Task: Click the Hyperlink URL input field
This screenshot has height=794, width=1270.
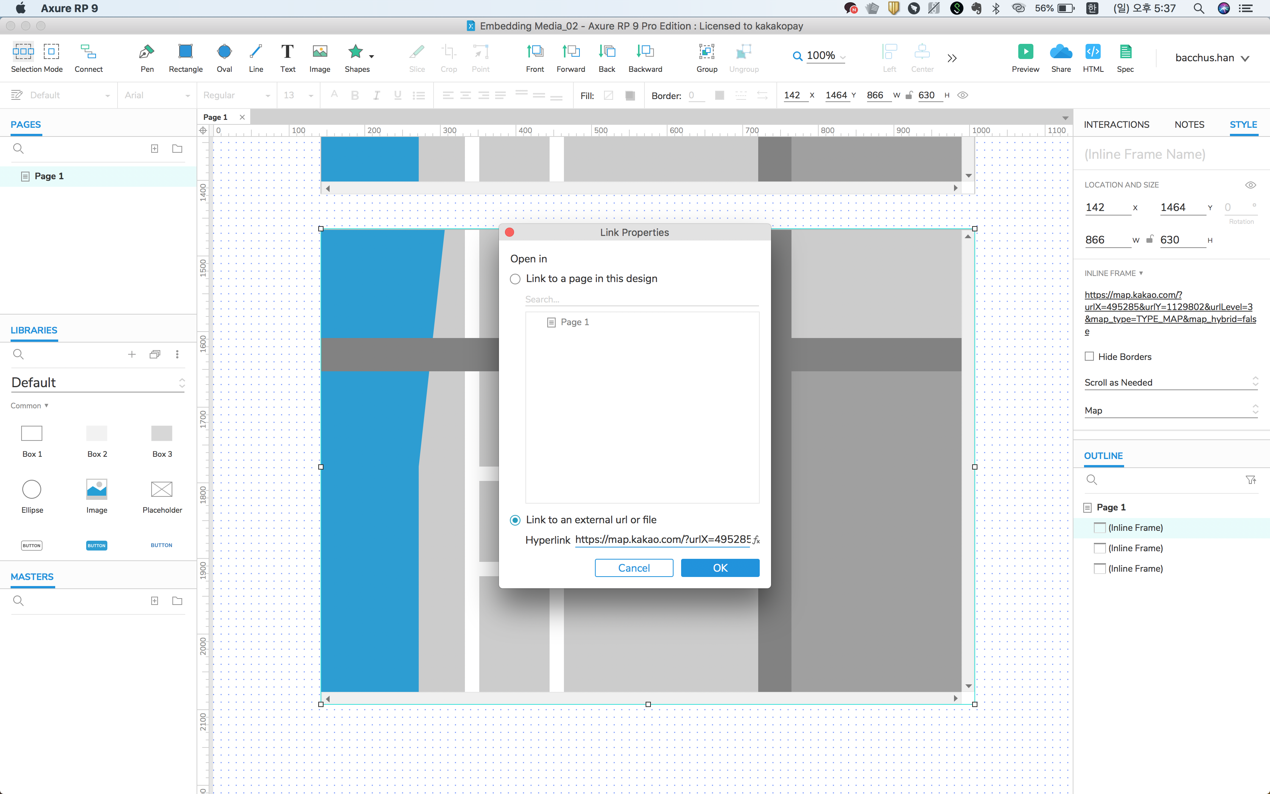Action: click(x=662, y=540)
